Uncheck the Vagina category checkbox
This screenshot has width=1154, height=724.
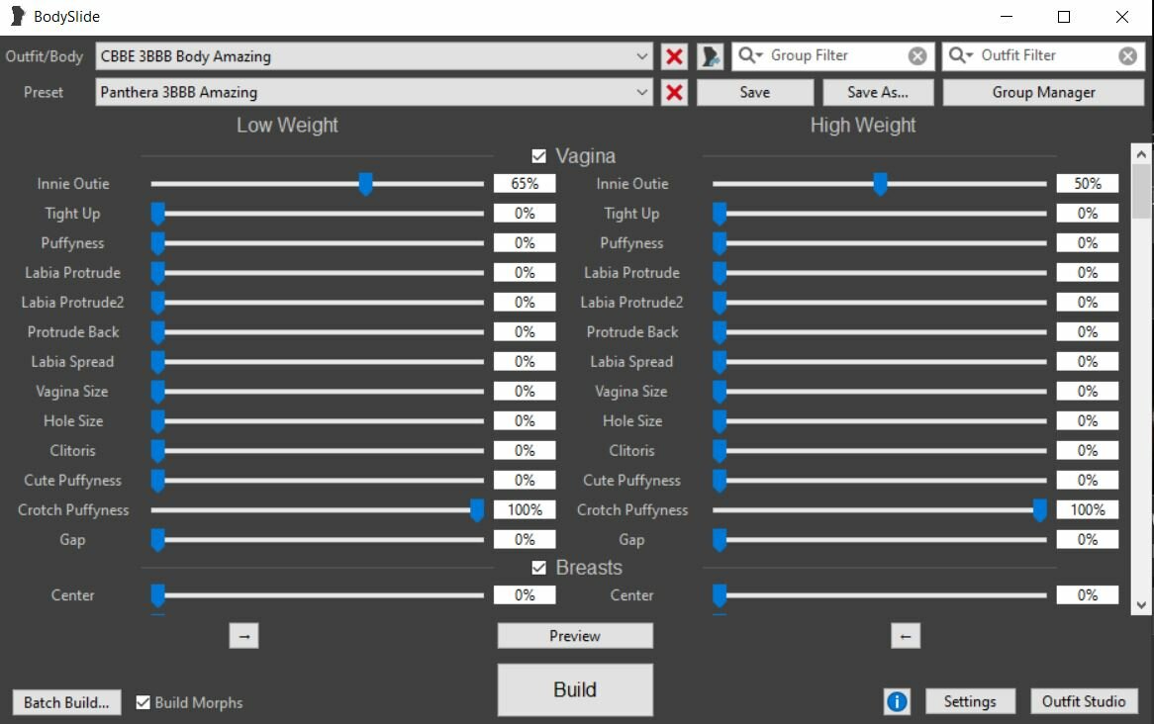pos(538,156)
